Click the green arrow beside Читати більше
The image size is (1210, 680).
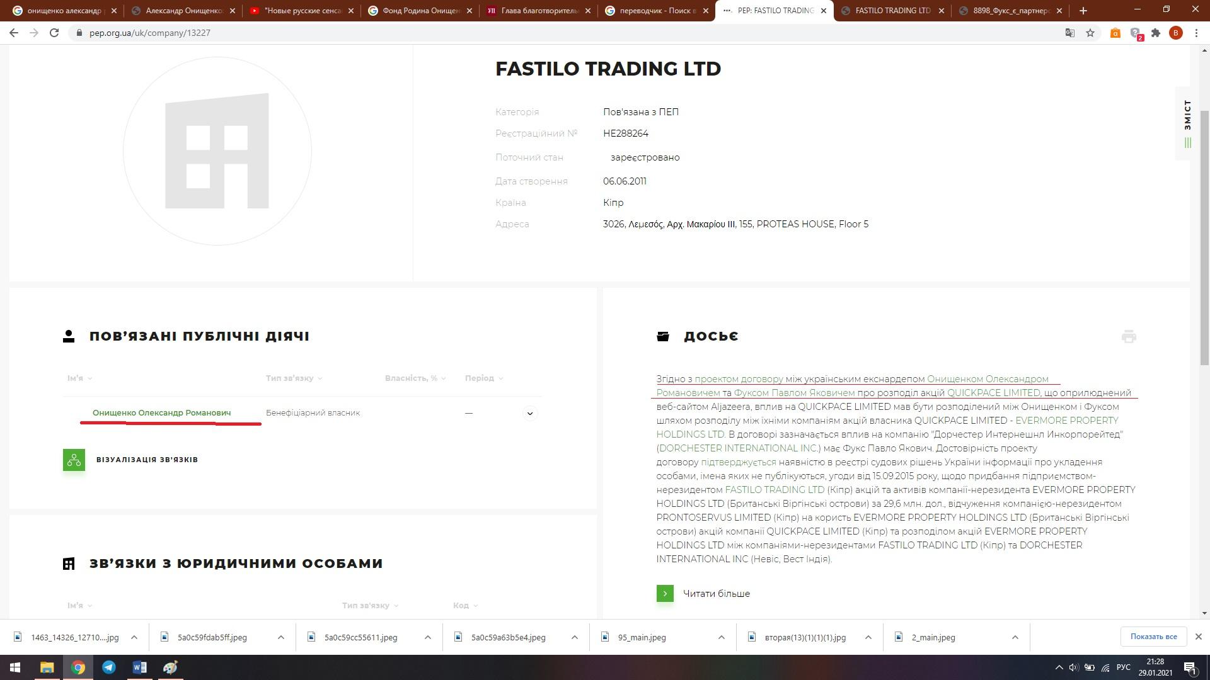[665, 594]
